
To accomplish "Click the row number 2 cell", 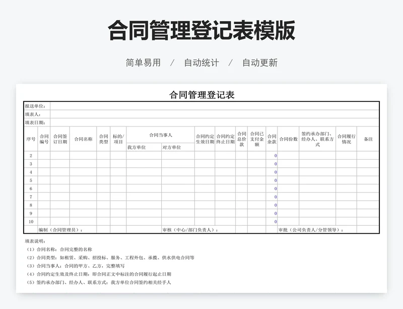I will click(31, 155).
